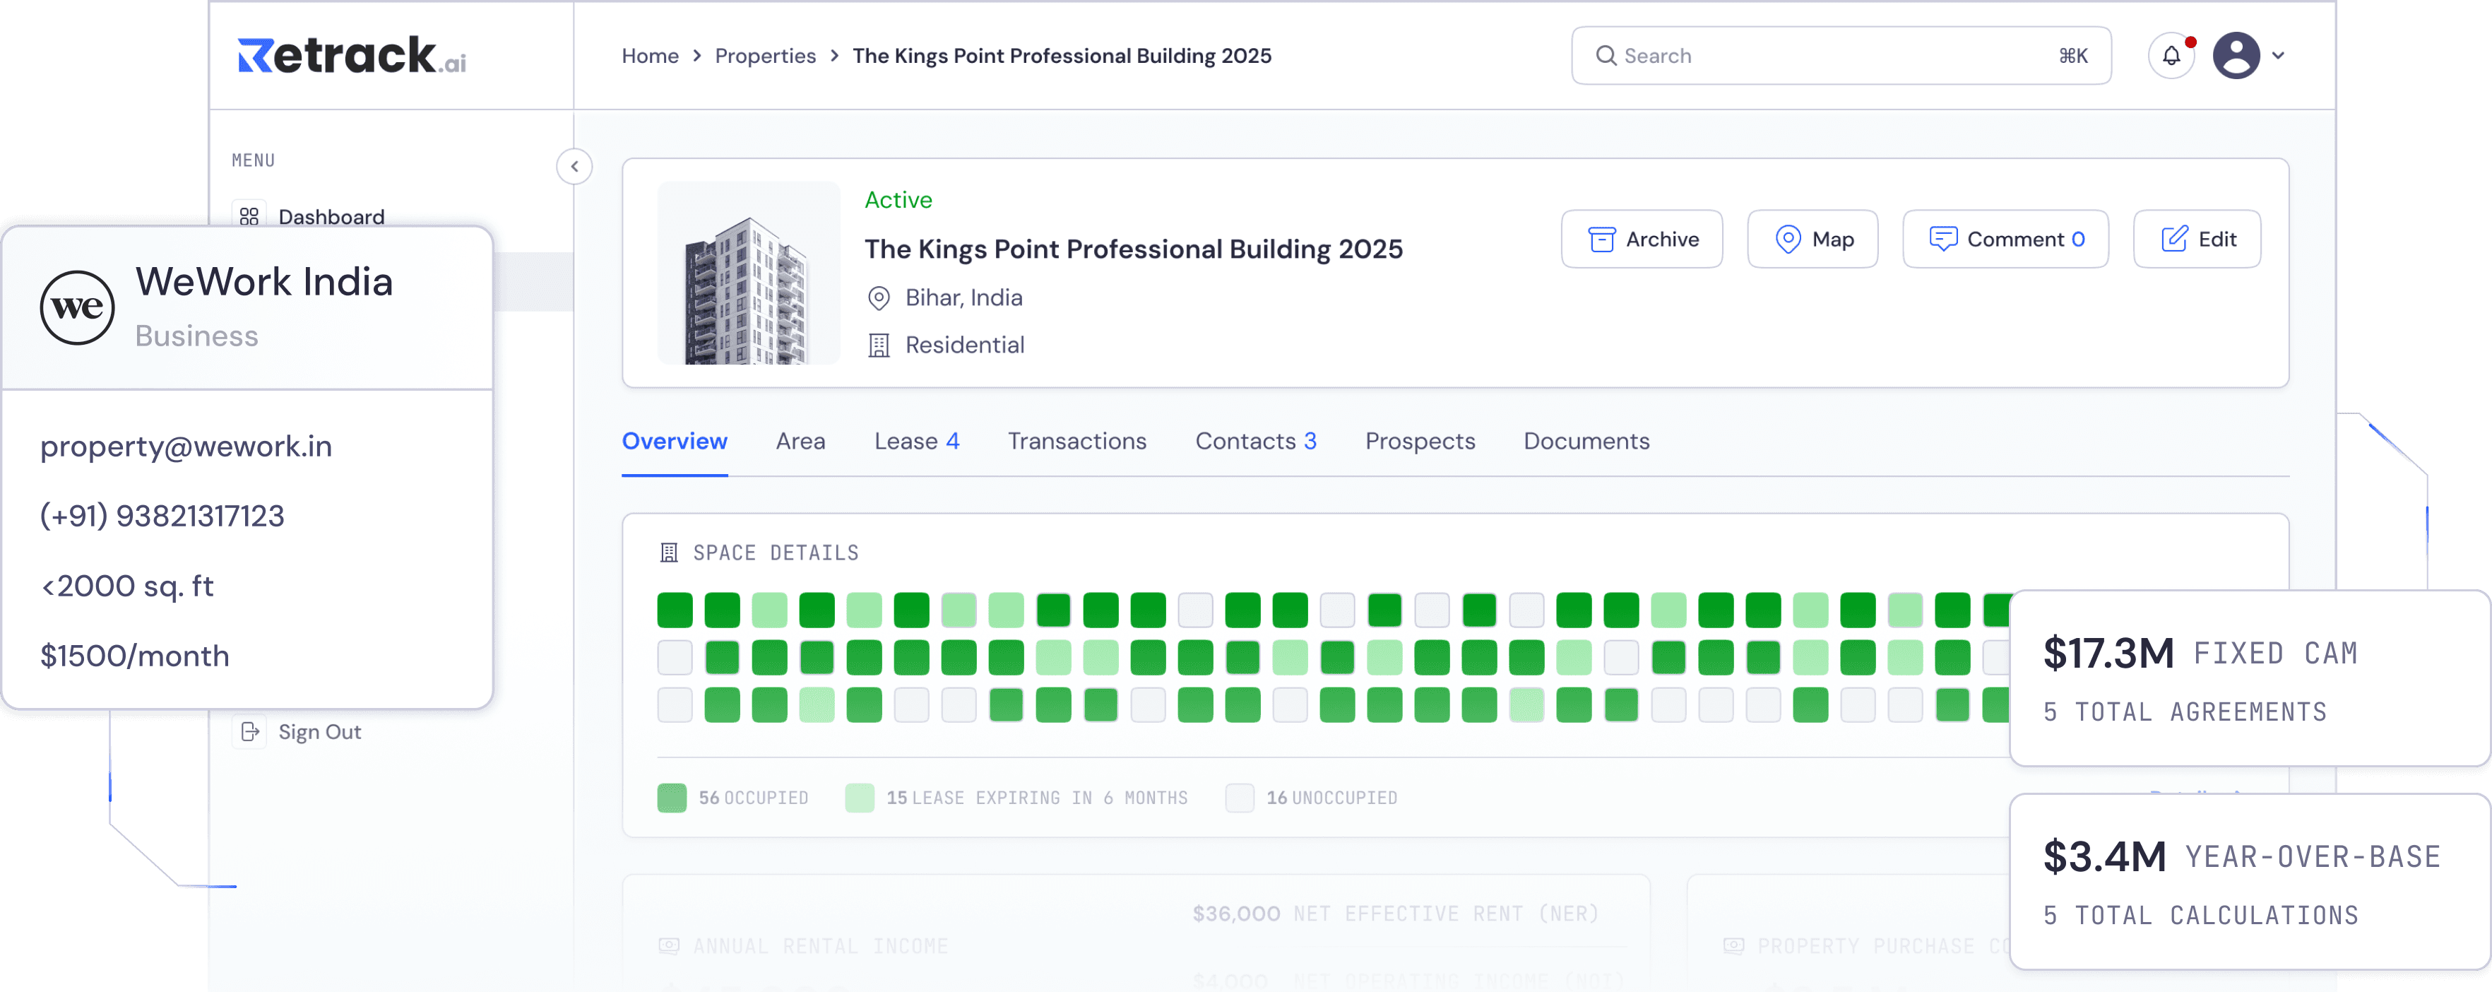The height and width of the screenshot is (992, 2492).
Task: Click the Lease Expiring legend swatch
Action: tap(859, 798)
